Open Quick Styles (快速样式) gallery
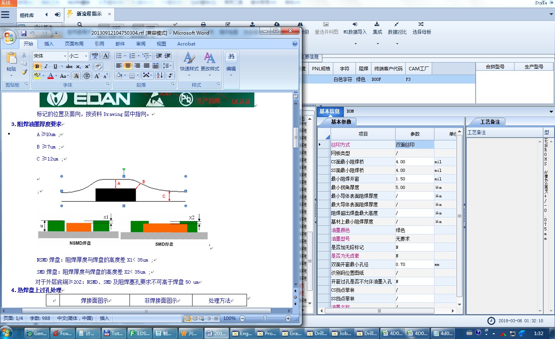555x339 pixels. (189, 62)
